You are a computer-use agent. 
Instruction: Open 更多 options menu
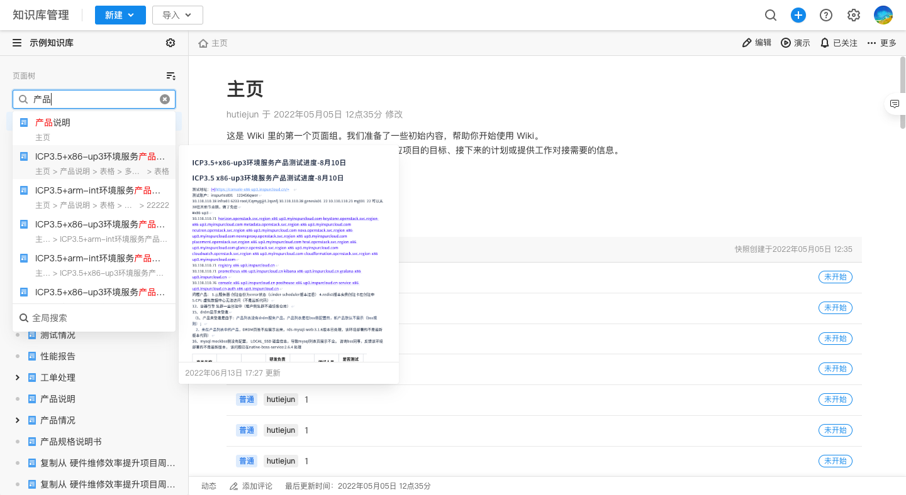coord(881,43)
